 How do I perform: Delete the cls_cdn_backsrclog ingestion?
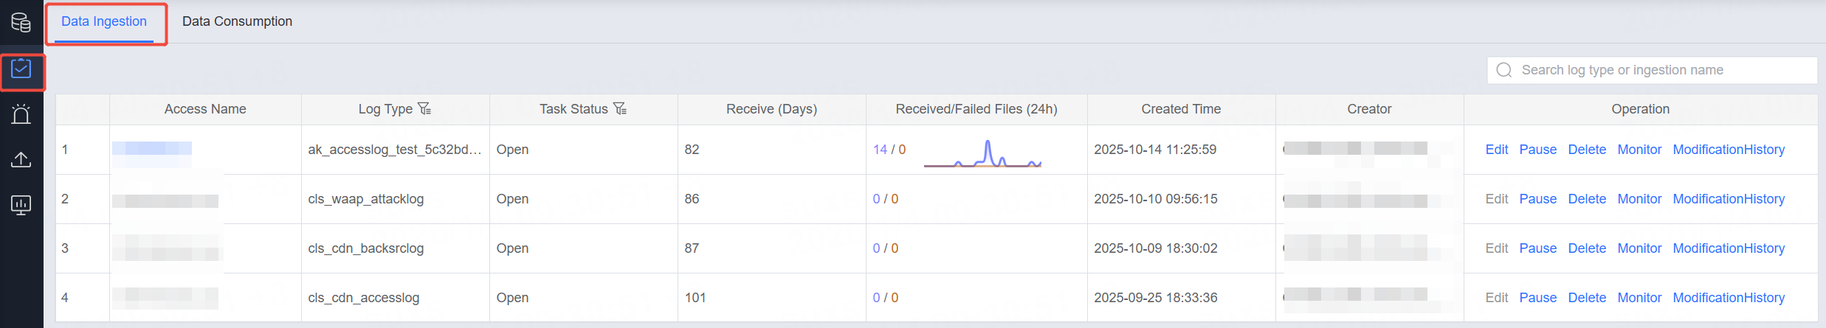click(x=1587, y=248)
